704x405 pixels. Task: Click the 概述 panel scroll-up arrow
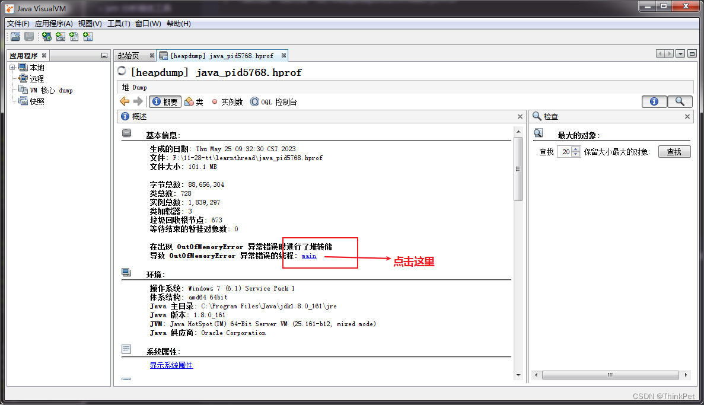pyautogui.click(x=518, y=132)
